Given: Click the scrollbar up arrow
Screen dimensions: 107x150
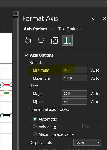Looking at the screenshot, I should tap(15, 13).
